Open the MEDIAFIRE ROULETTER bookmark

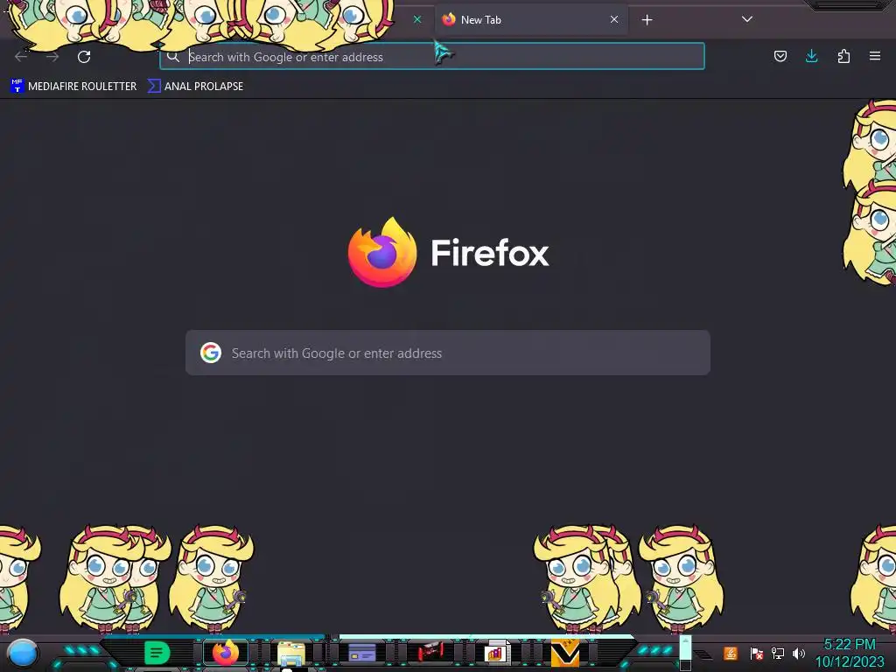73,87
